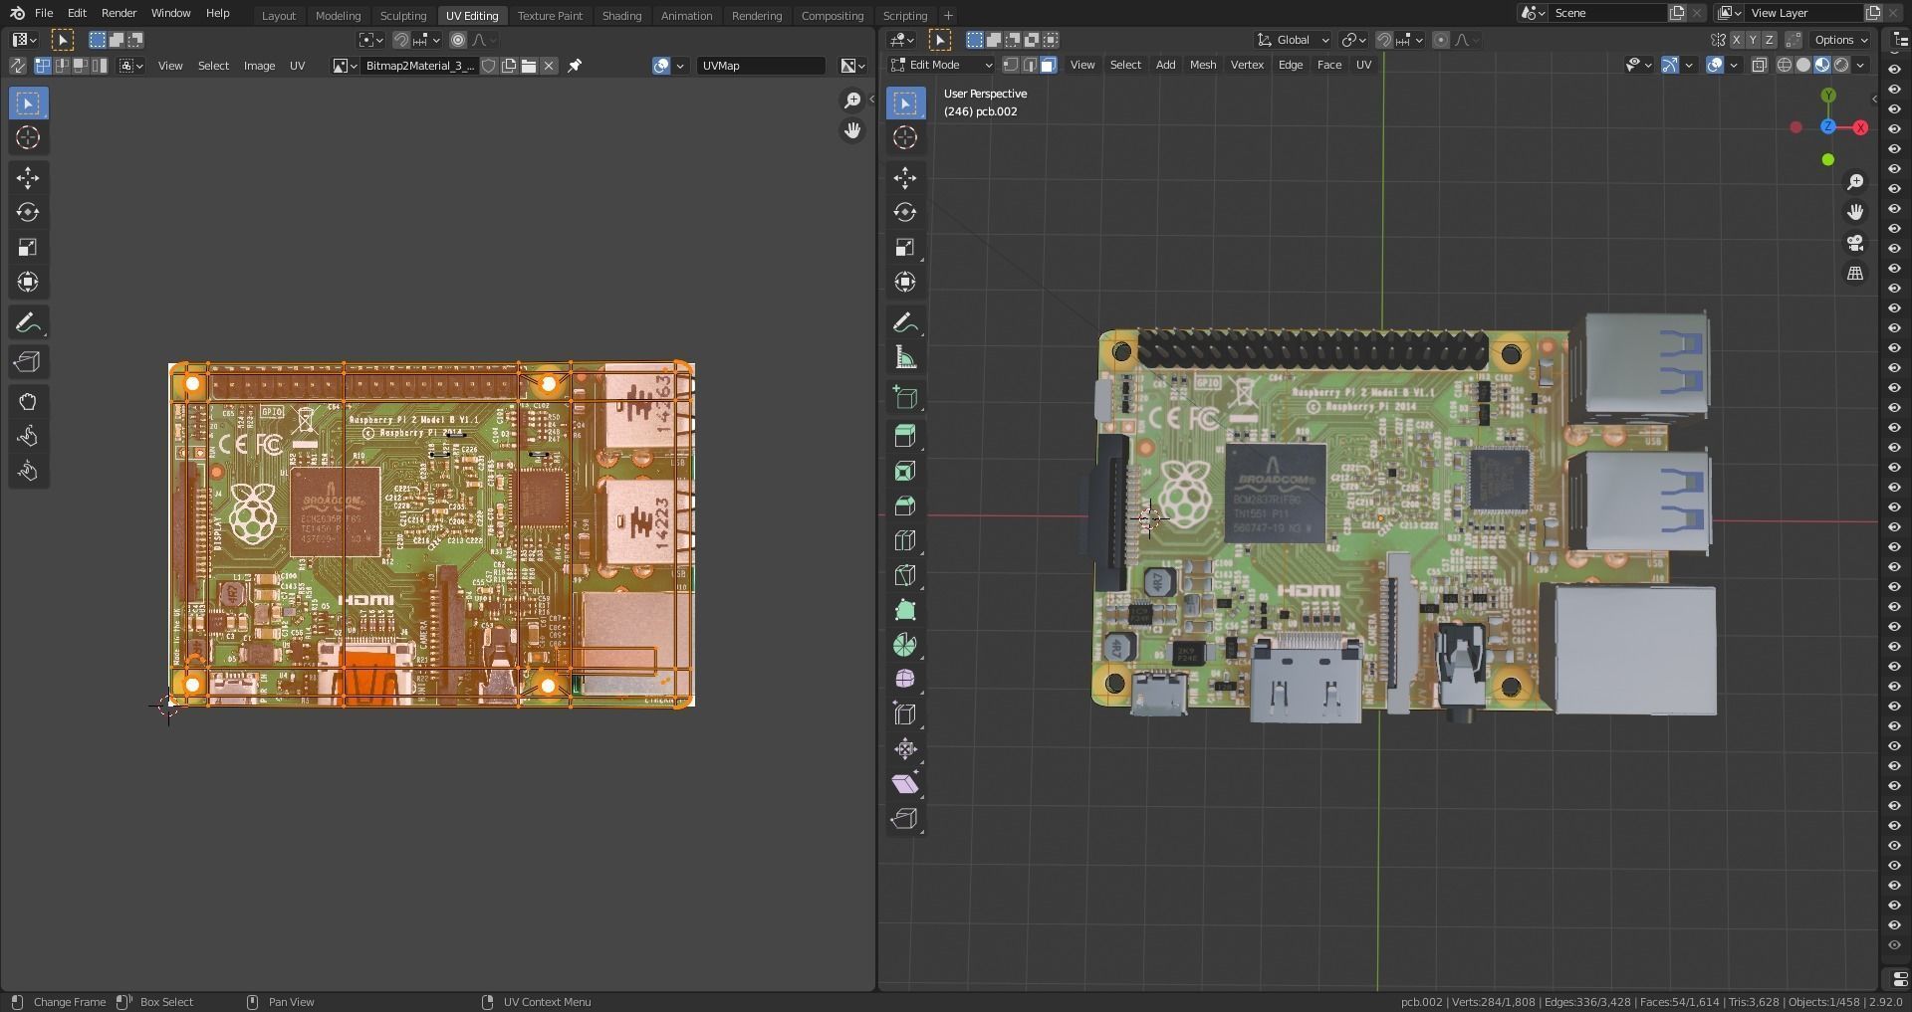Click the UVMap name field
1912x1012 pixels.
point(762,66)
